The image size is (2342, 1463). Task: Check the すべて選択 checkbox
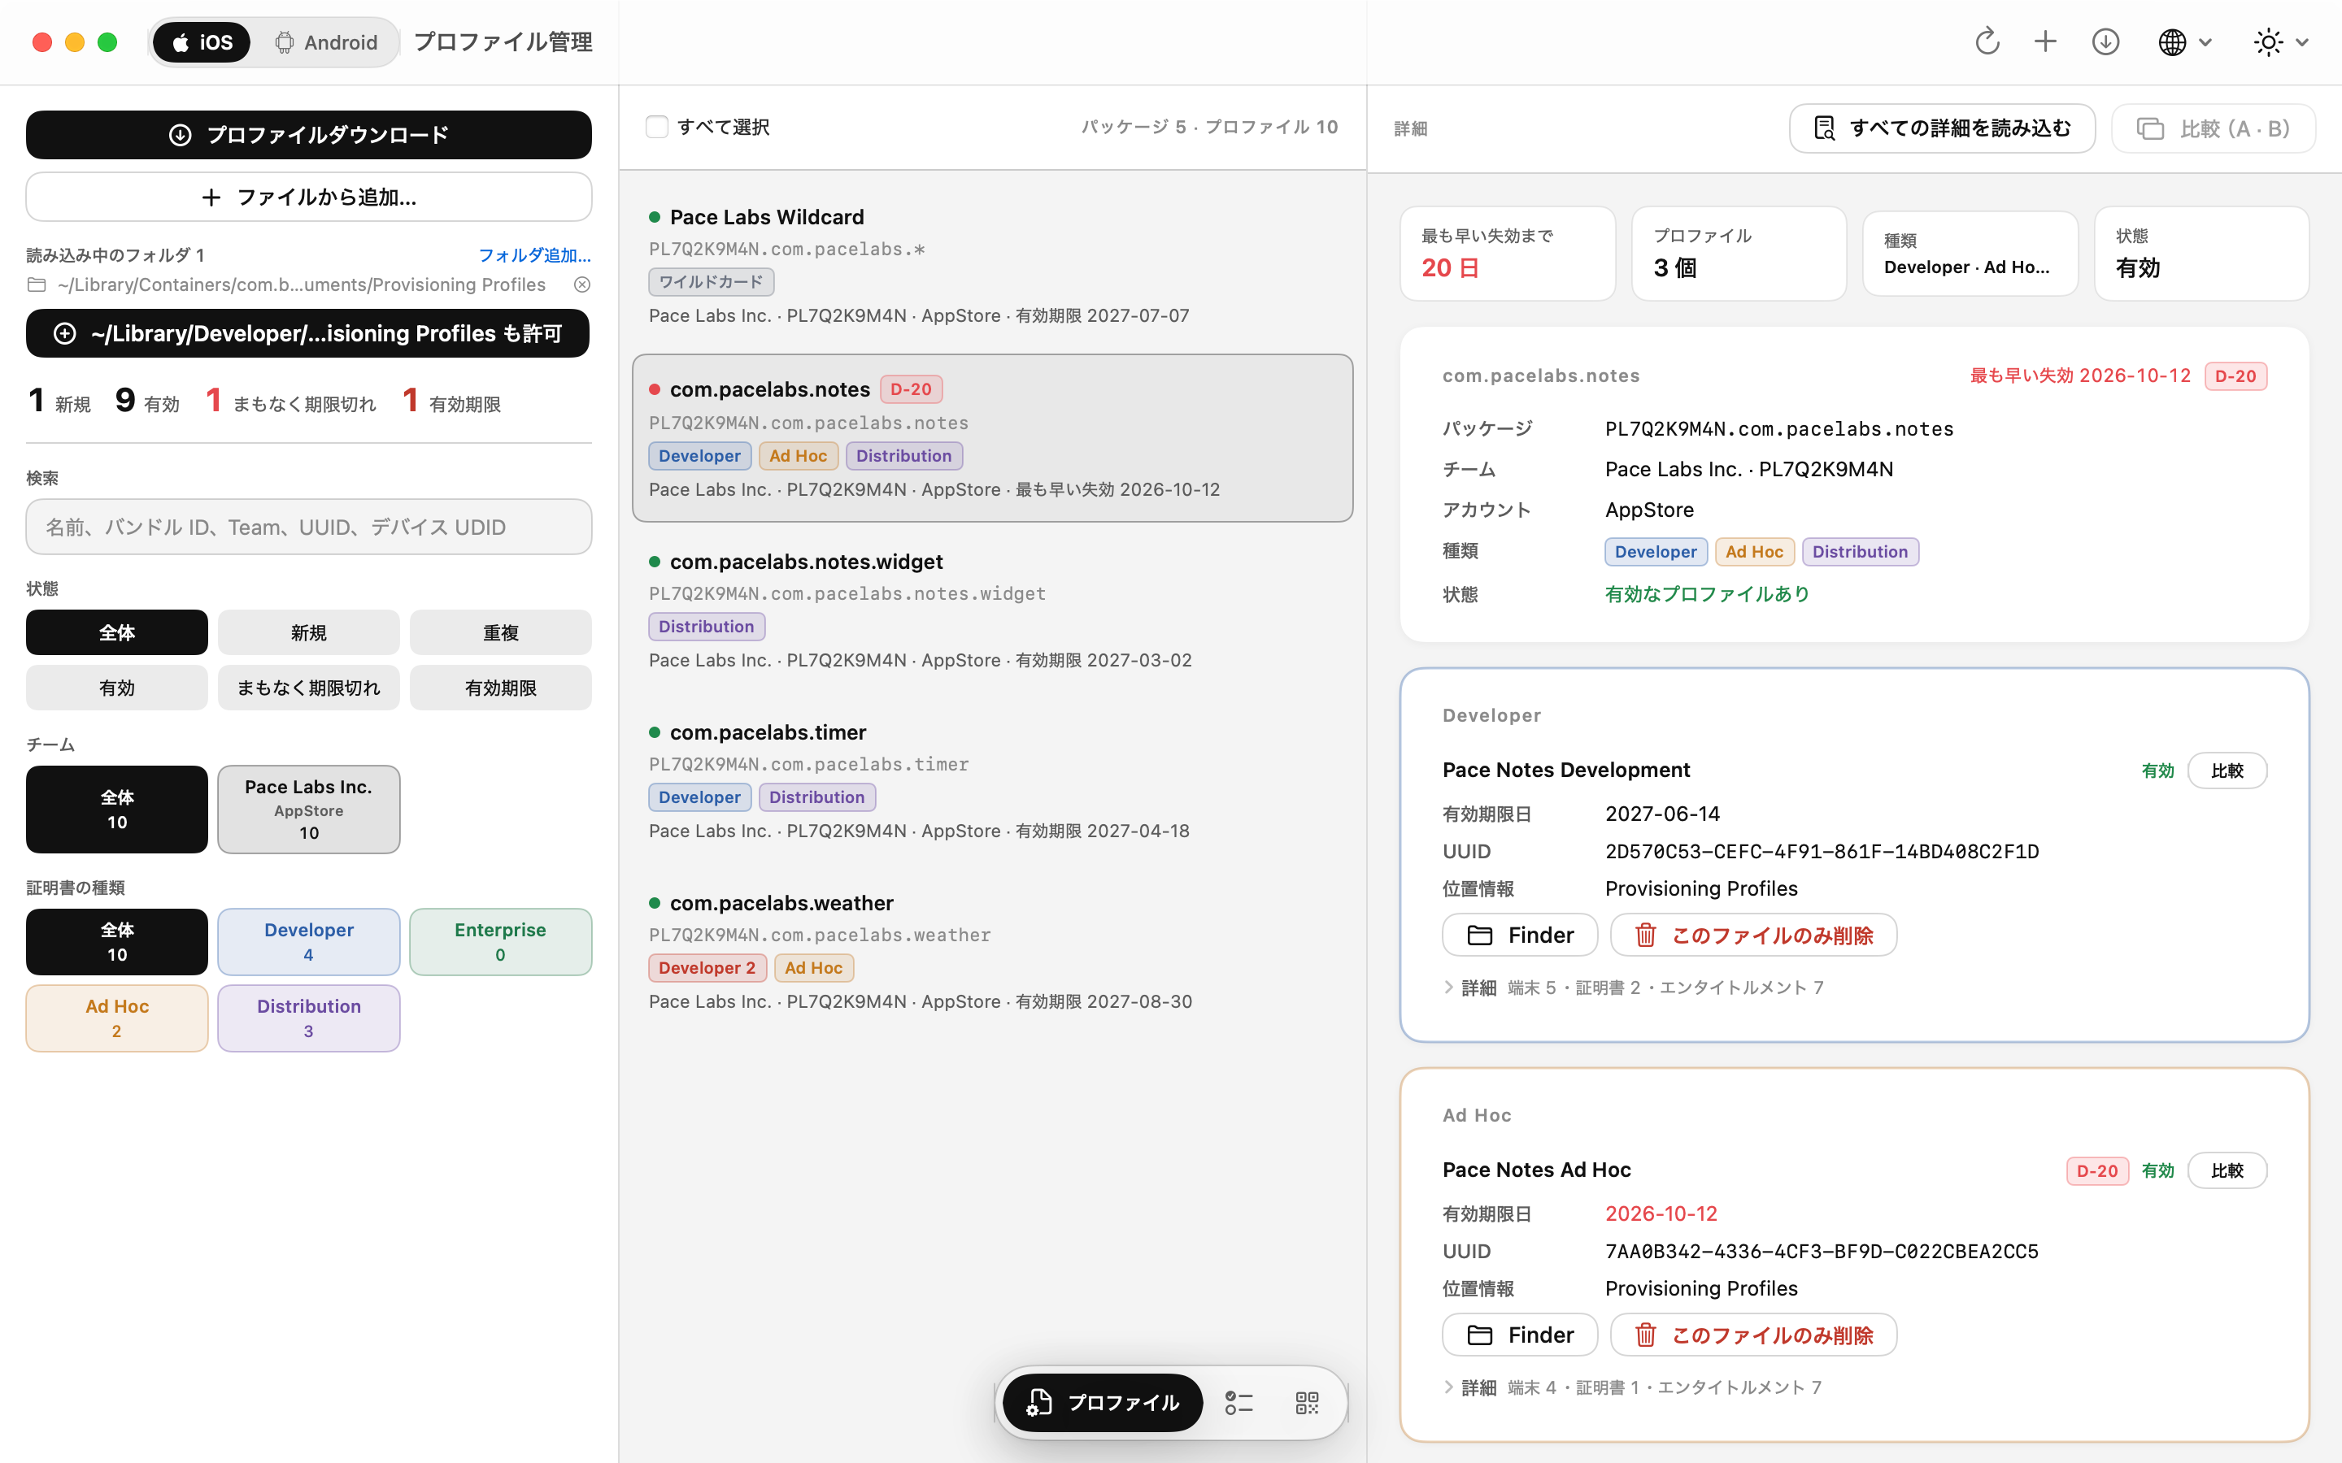coord(657,127)
